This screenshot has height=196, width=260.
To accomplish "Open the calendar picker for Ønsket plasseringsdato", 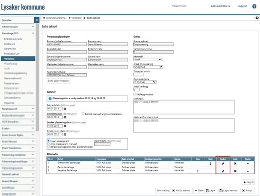I will [65, 126].
